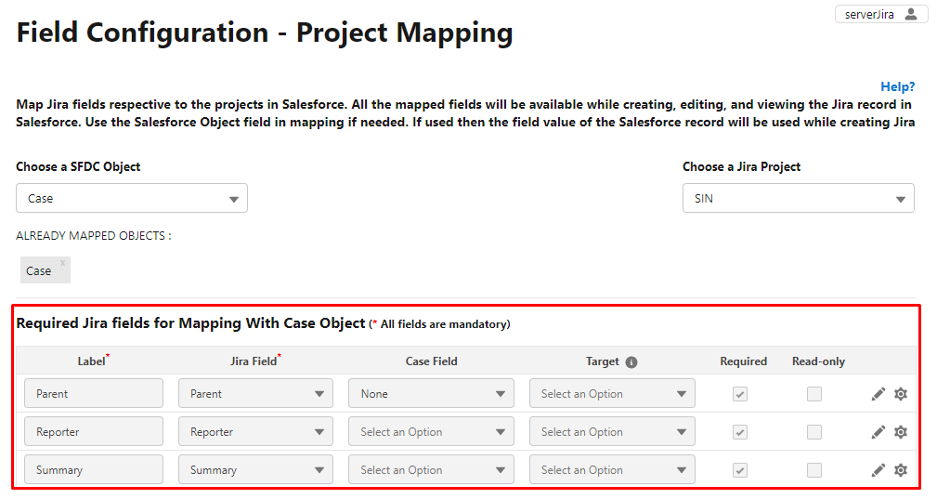Image resolution: width=937 pixels, height=499 pixels.
Task: Click the Reporter label input field
Action: click(x=94, y=432)
